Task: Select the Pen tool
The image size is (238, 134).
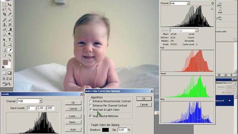Action: point(4,44)
